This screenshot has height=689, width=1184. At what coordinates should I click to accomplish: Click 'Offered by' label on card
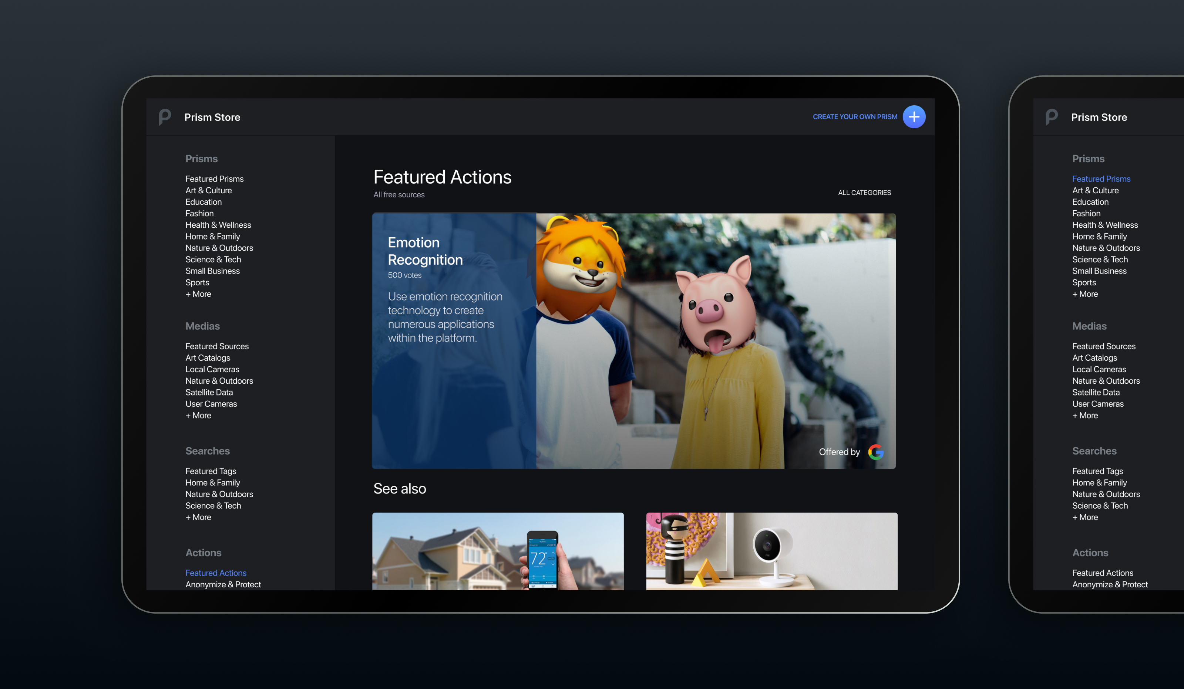coord(839,452)
